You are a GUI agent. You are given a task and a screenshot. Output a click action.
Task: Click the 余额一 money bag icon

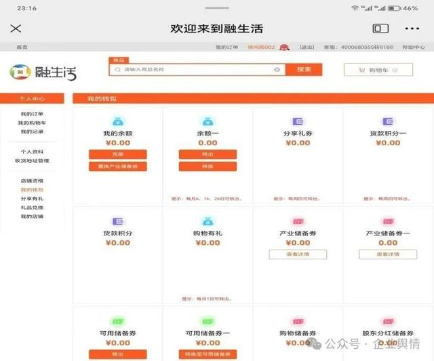[x=208, y=121]
